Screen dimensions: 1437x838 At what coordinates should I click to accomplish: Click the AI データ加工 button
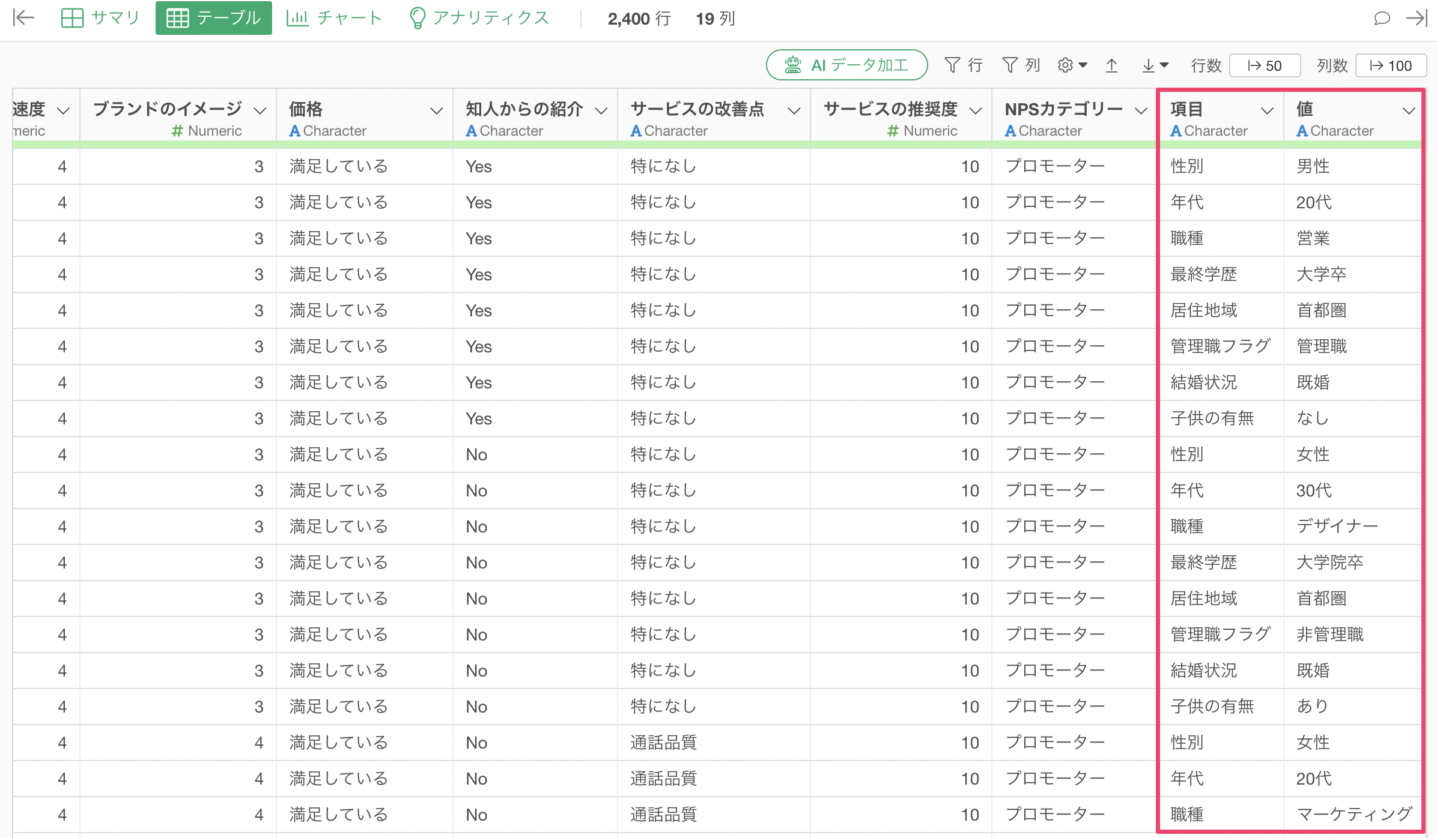click(x=847, y=65)
